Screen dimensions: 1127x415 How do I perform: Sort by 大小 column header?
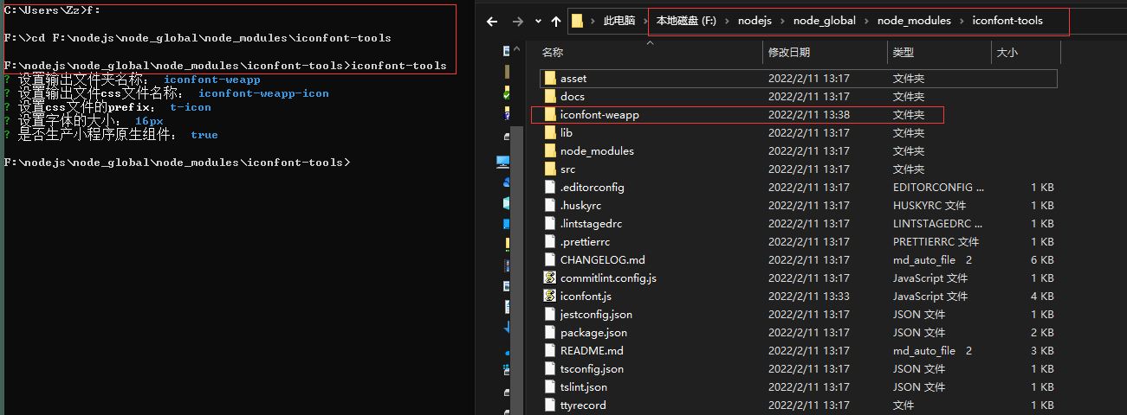click(x=1007, y=53)
